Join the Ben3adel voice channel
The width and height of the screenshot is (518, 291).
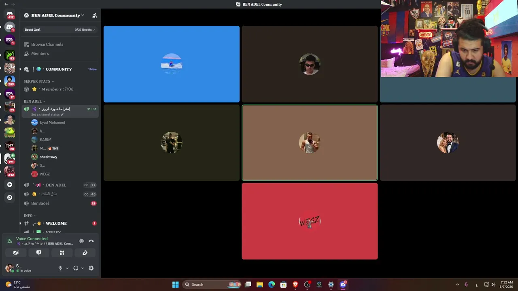[x=60, y=203]
